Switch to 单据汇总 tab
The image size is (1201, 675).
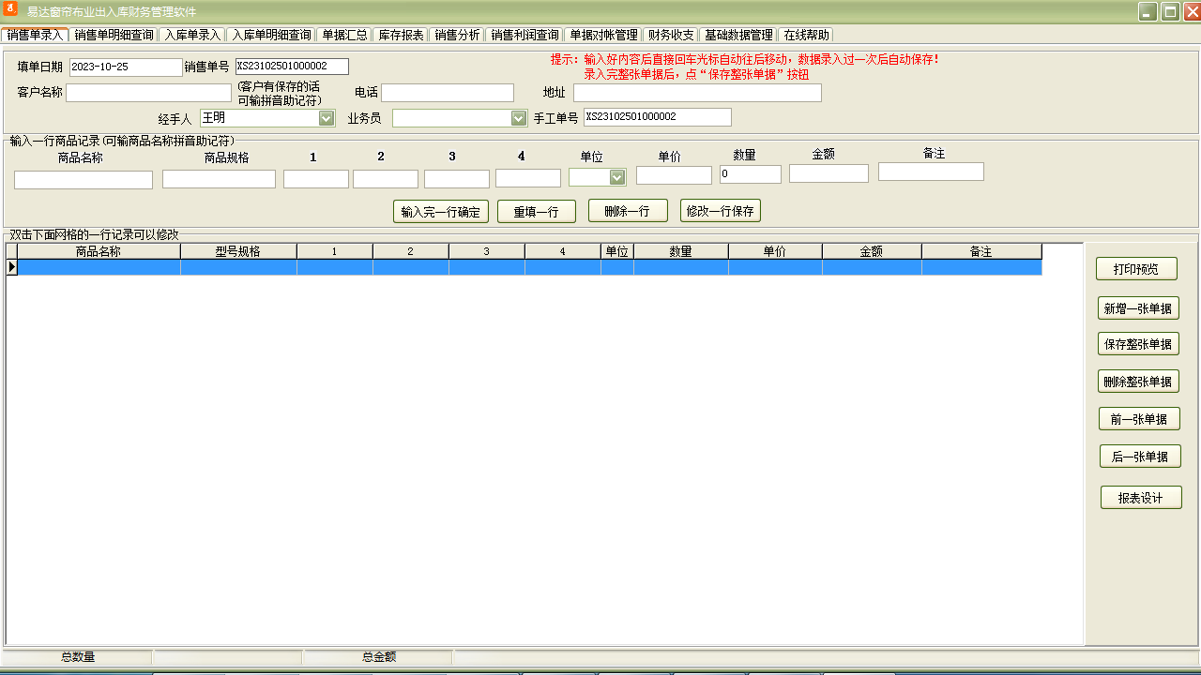tap(344, 35)
